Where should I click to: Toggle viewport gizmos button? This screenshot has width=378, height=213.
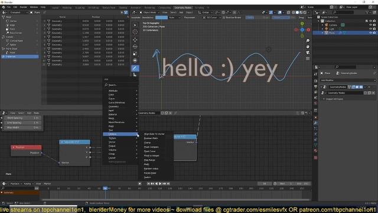[x=271, y=12]
